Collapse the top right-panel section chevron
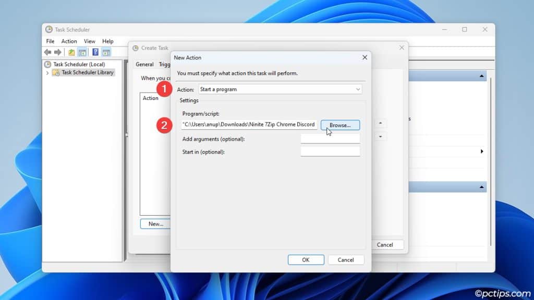The width and height of the screenshot is (534, 300). (x=482, y=76)
